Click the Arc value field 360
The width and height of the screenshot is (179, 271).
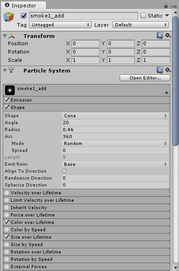[x=115, y=136]
